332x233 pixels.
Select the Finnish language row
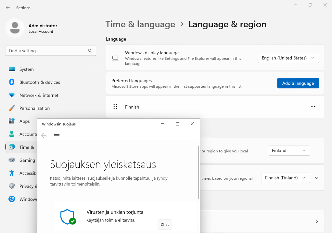215,107
